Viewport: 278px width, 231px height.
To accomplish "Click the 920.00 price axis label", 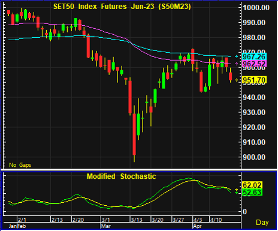I will pos(254,127).
